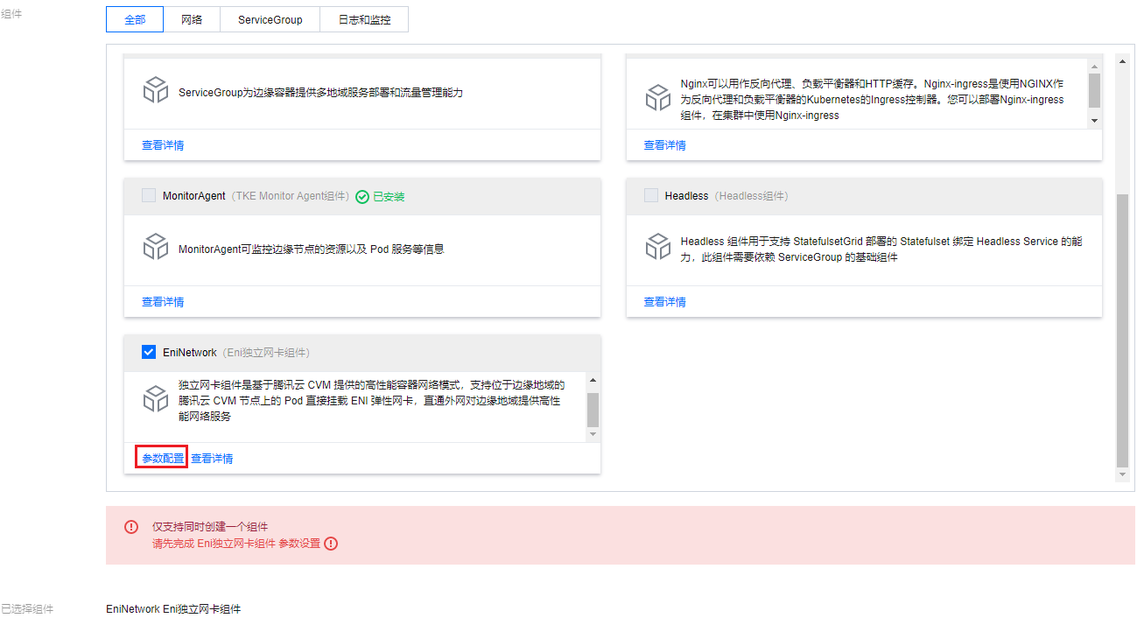Tick the MonitorAgent checkbox

coord(149,196)
